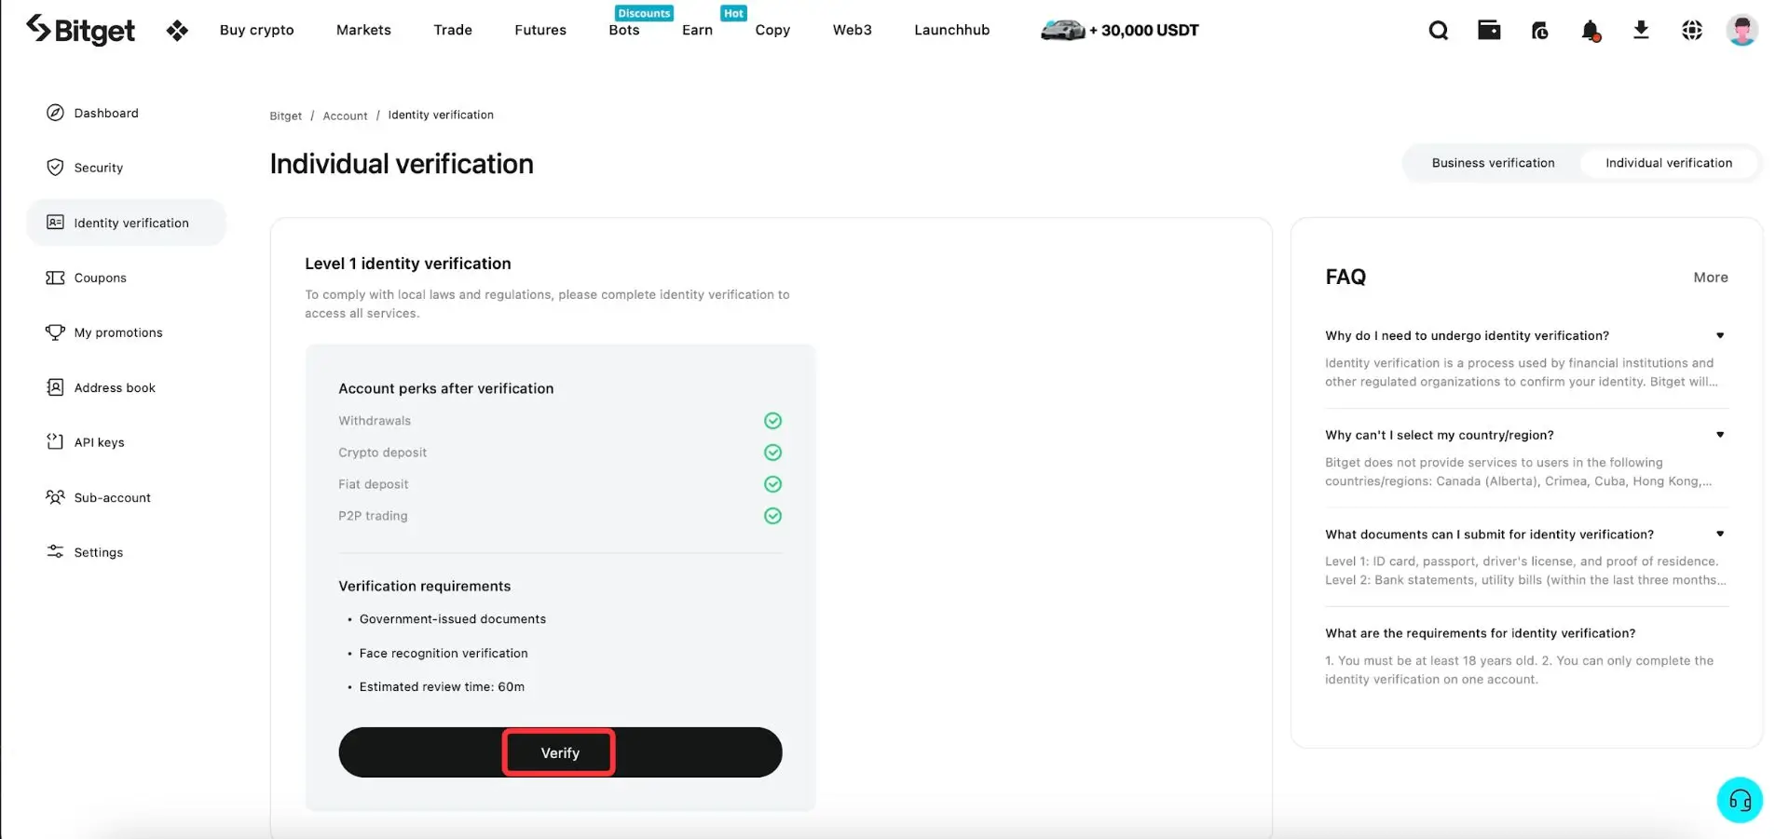Open the language globe icon
The height and width of the screenshot is (839, 1789).
coord(1692,31)
